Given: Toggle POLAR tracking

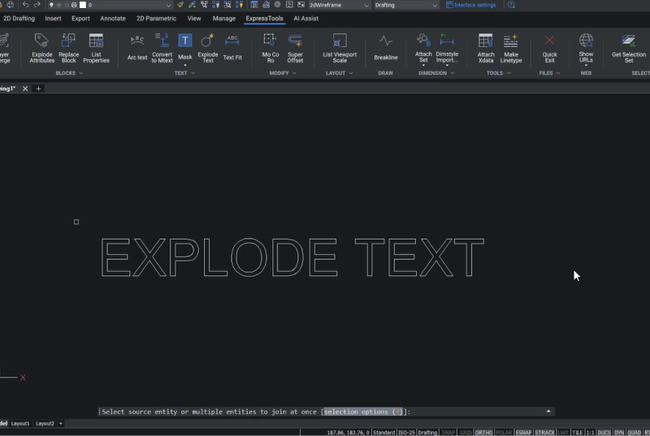Looking at the screenshot, I should [x=504, y=432].
